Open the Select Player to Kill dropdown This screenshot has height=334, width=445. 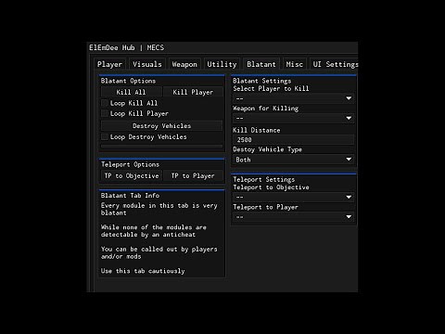click(293, 98)
